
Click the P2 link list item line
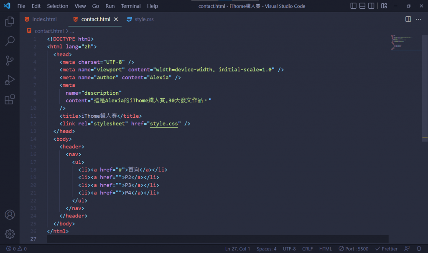[118, 177]
